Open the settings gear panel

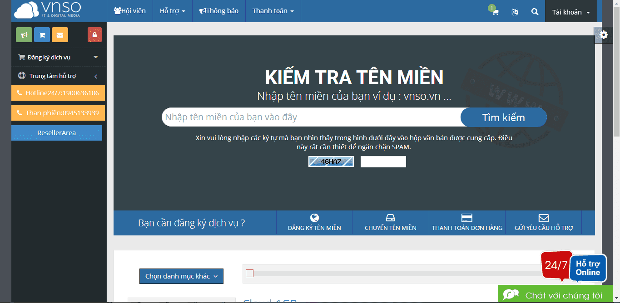[x=603, y=35]
